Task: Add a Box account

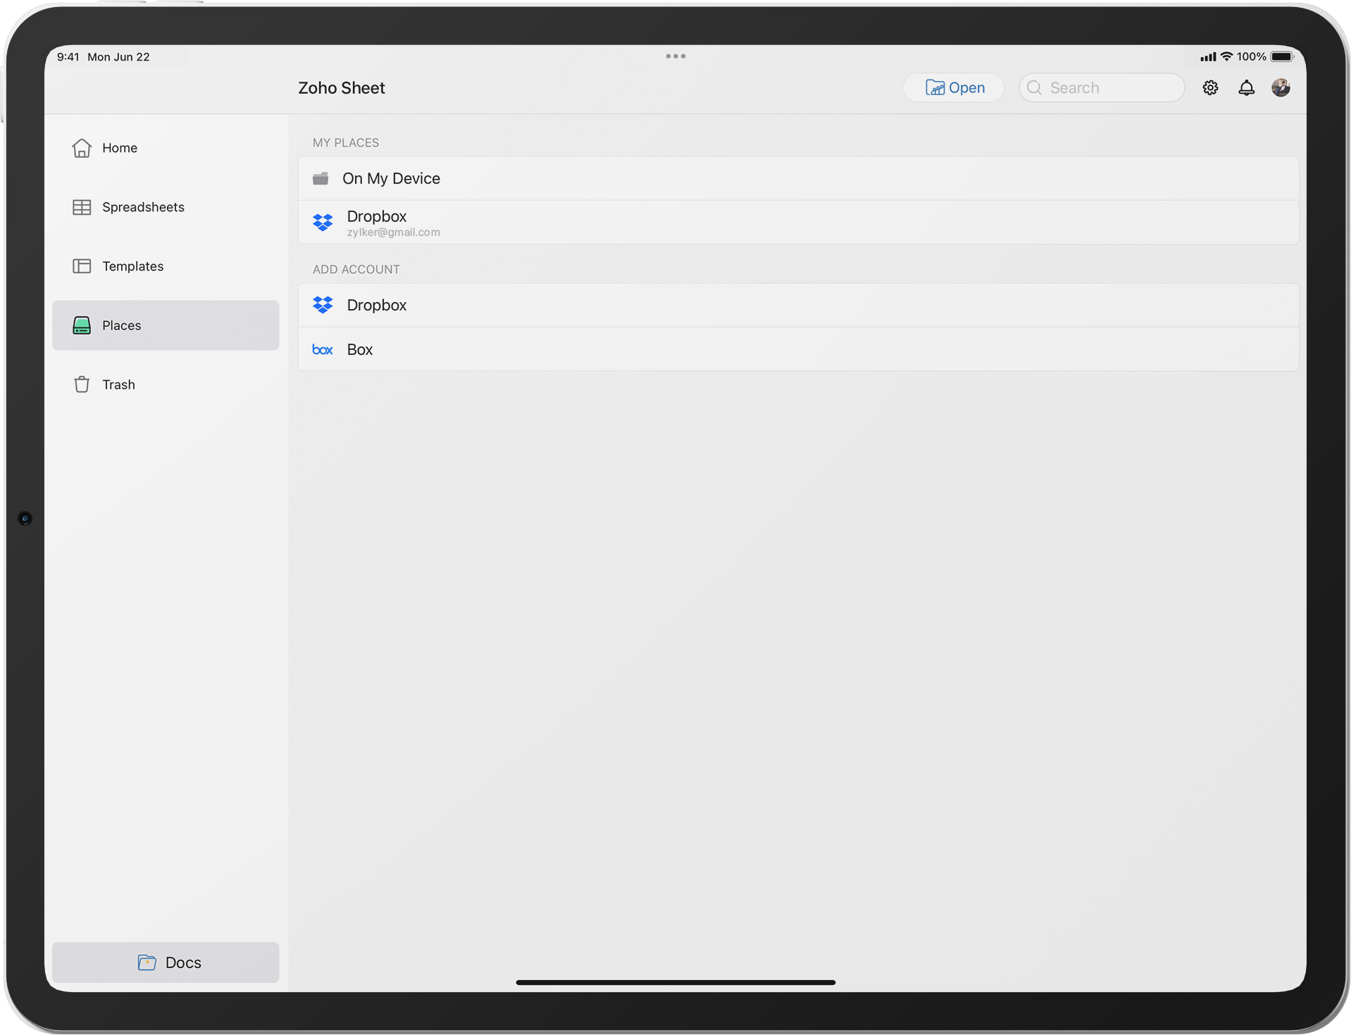Action: coord(798,349)
